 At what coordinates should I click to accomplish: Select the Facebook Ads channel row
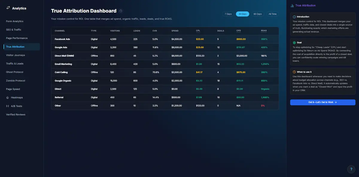click(165, 39)
